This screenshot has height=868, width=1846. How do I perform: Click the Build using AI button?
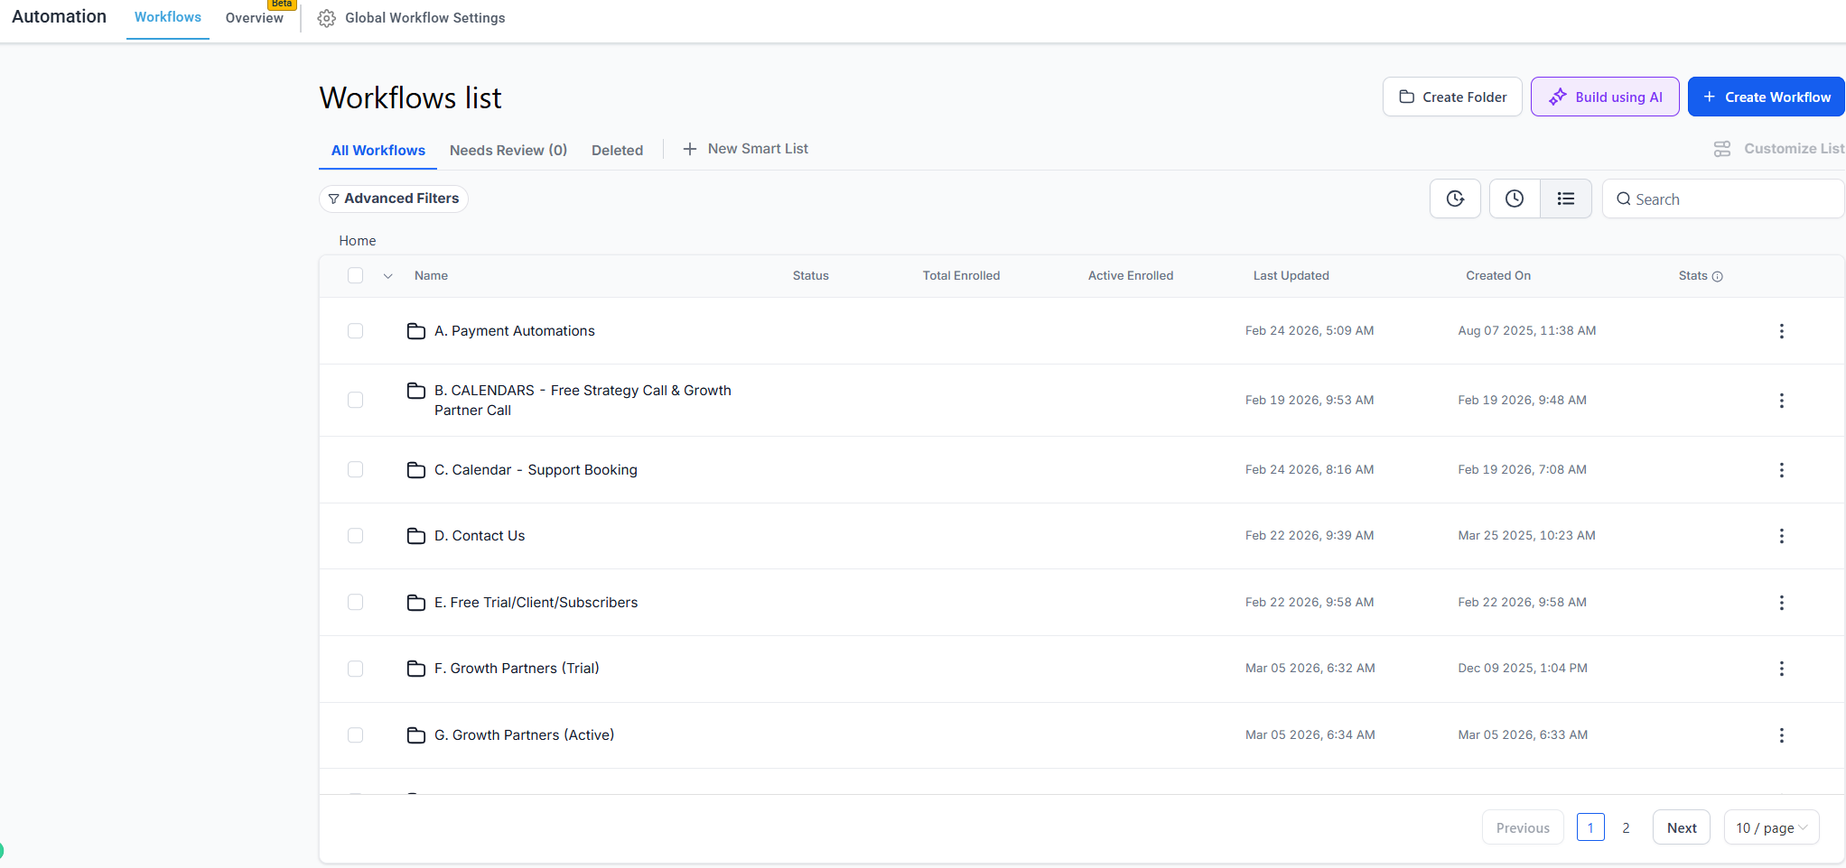coord(1605,97)
